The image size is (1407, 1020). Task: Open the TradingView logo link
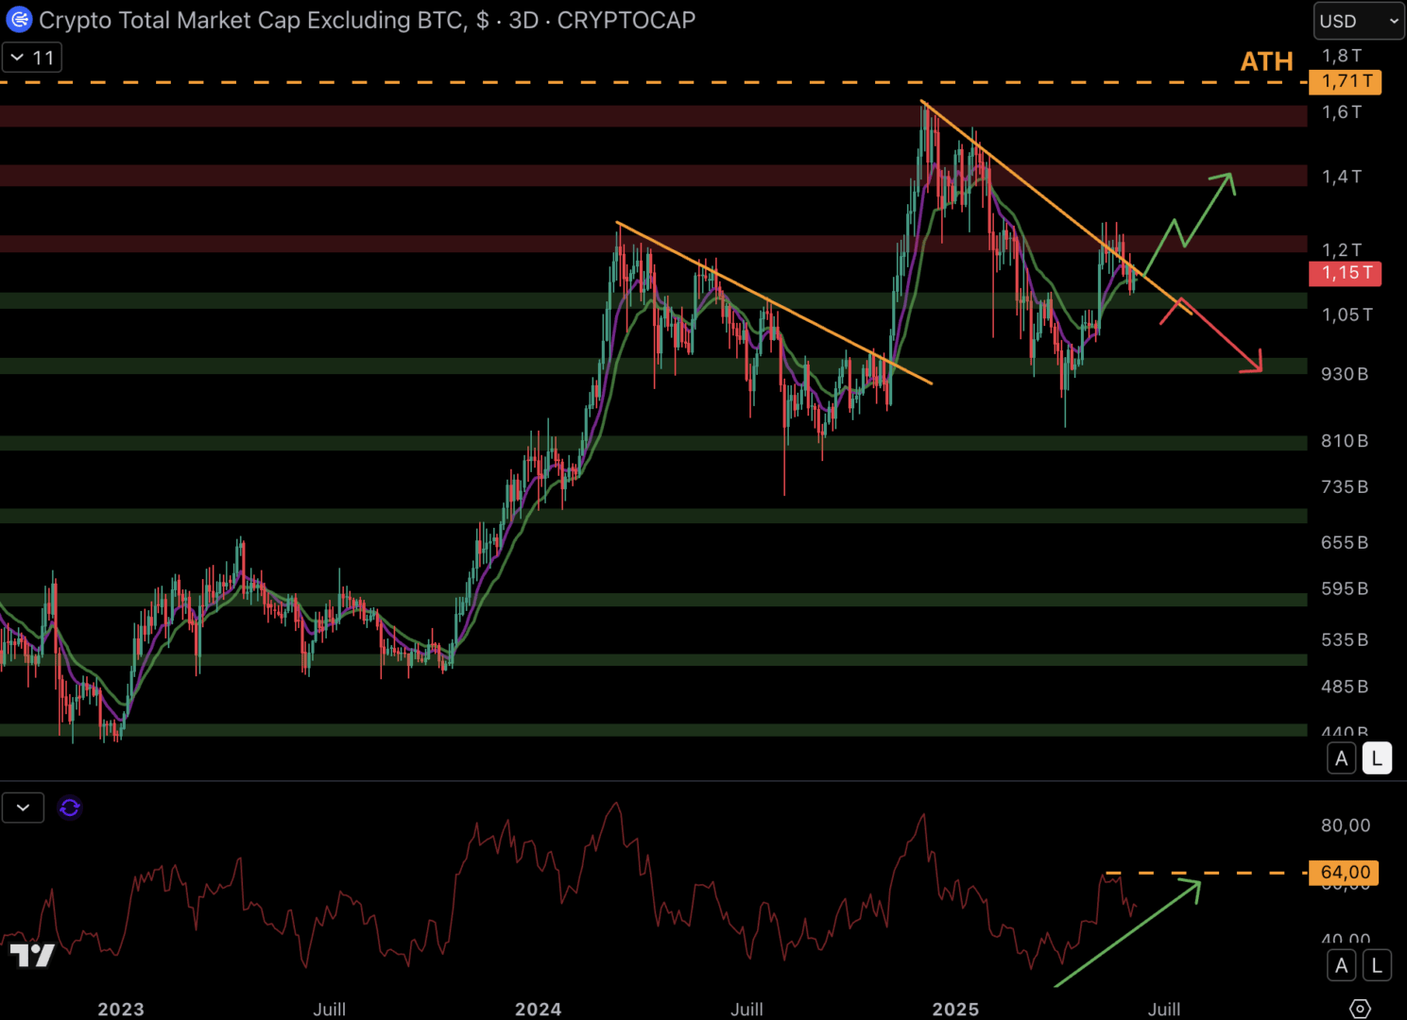click(32, 955)
